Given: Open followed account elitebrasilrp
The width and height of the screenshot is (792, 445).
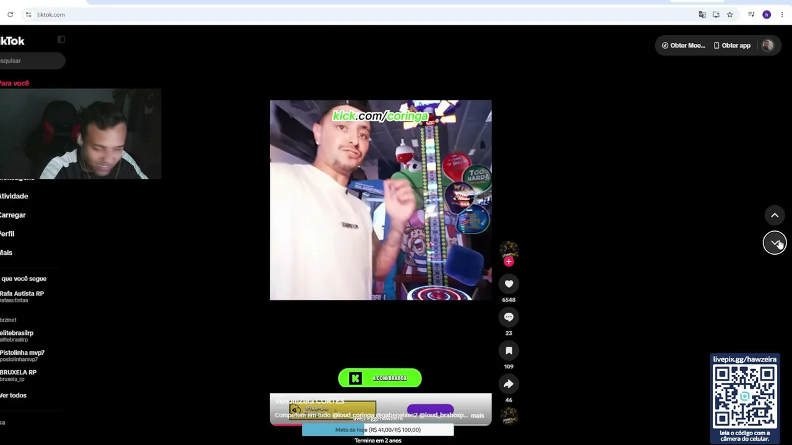Looking at the screenshot, I should (x=17, y=336).
